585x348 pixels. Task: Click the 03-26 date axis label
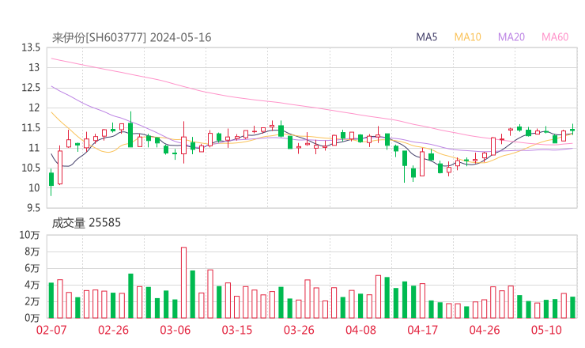pos(299,330)
